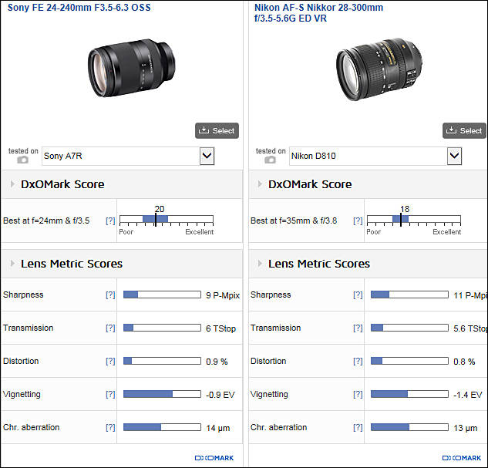The image size is (488, 468).
Task: Click Nikon Chr. aberration bar at 13 µm
Action: [409, 427]
